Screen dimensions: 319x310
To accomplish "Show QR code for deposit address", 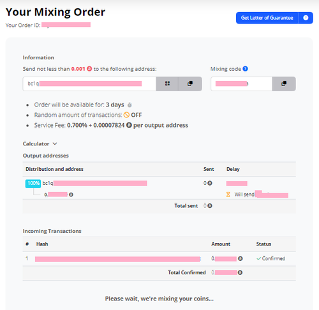I will 167,84.
